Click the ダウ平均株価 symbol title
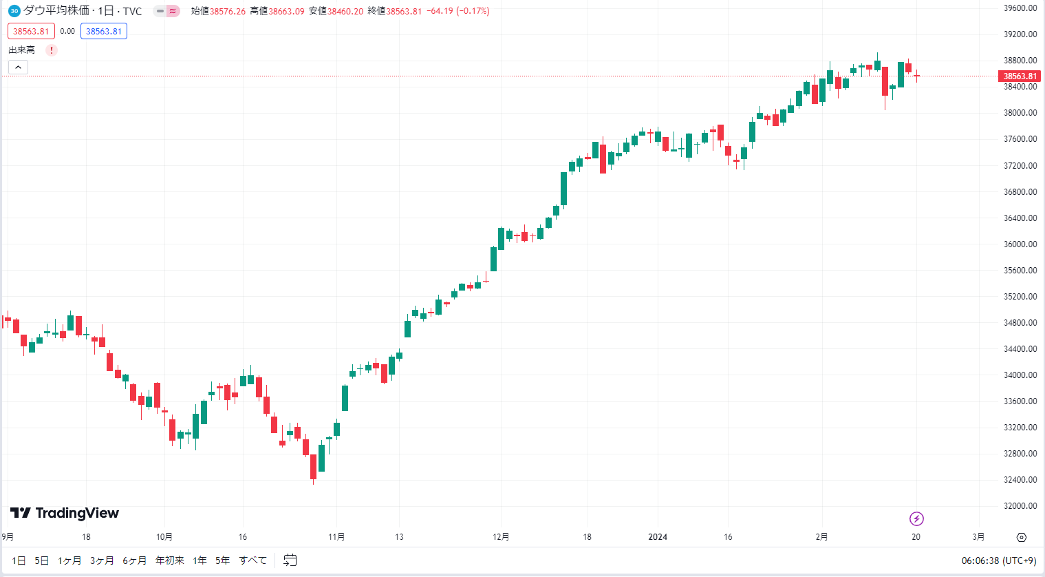 pos(56,11)
